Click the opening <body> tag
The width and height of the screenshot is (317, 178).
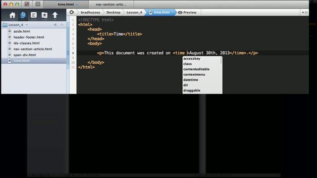point(95,44)
